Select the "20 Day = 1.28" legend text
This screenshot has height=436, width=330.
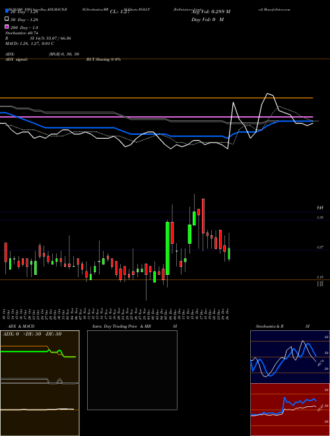[x=24, y=12]
